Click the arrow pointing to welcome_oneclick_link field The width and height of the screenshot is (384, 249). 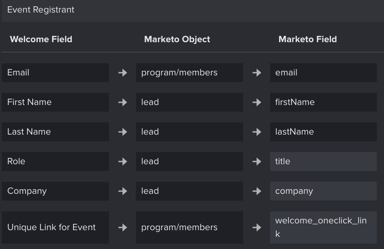tap(257, 227)
